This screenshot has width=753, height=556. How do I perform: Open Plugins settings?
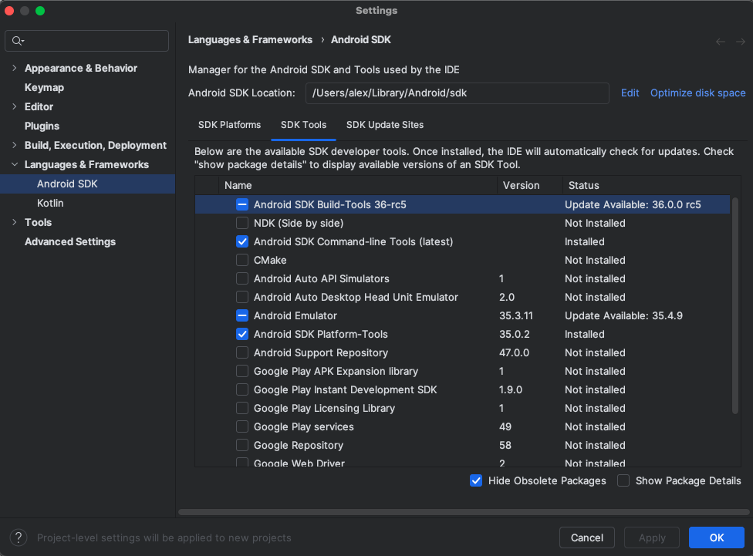coord(42,126)
